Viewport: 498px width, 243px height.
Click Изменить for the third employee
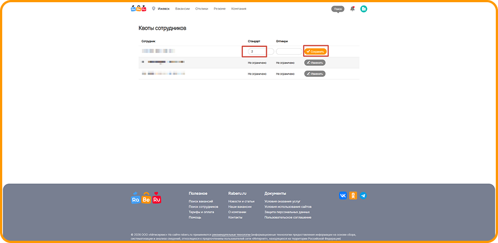[315, 73]
